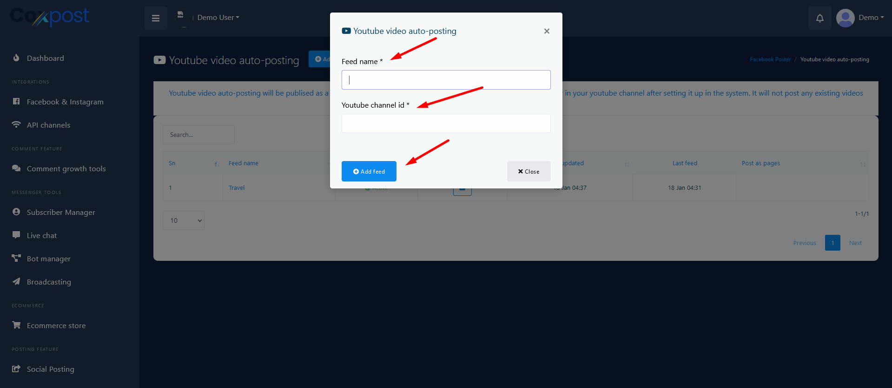Go to the Next page

[x=855, y=243]
